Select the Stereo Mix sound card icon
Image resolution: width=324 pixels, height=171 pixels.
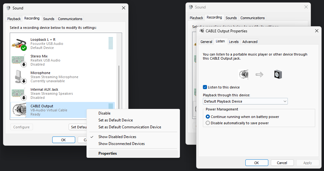(19, 60)
